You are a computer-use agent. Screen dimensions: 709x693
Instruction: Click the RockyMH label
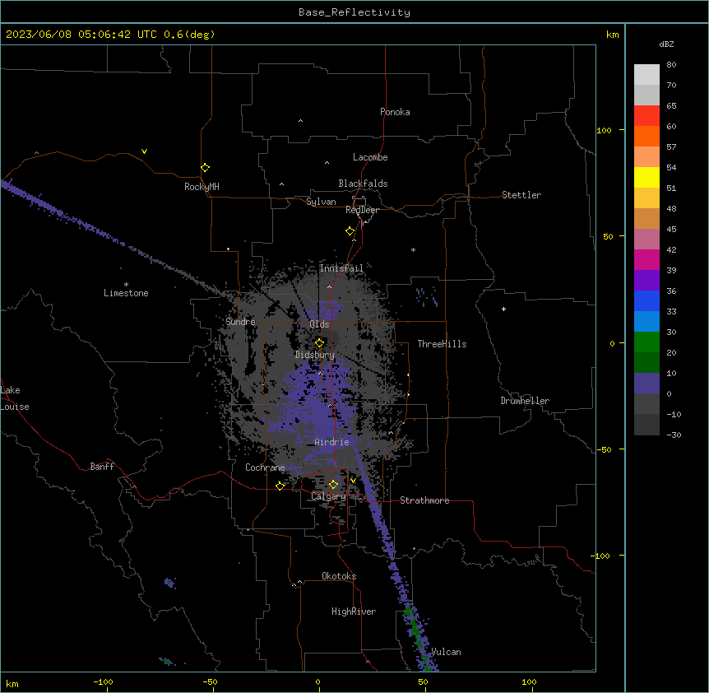pos(202,186)
